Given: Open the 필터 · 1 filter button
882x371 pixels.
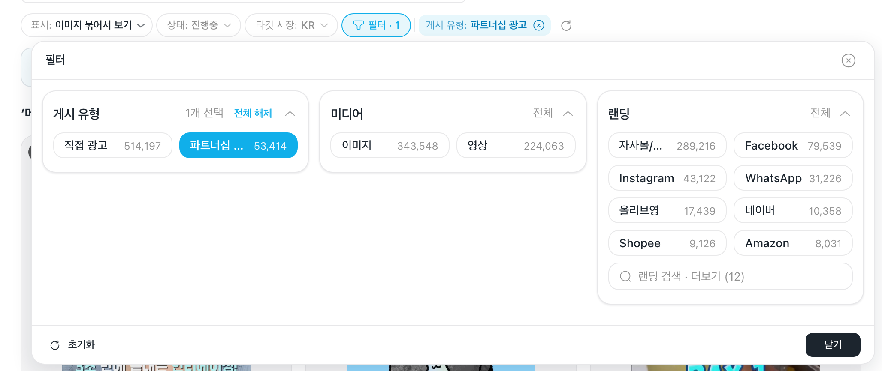Looking at the screenshot, I should (x=376, y=25).
